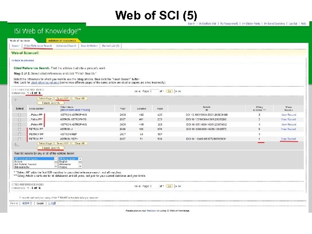
Task: Click Select All button above table
Action: click(x=62, y=99)
